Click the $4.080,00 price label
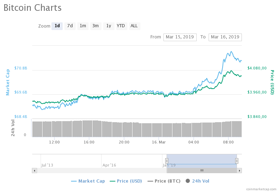The image size is (280, 192). (257, 68)
